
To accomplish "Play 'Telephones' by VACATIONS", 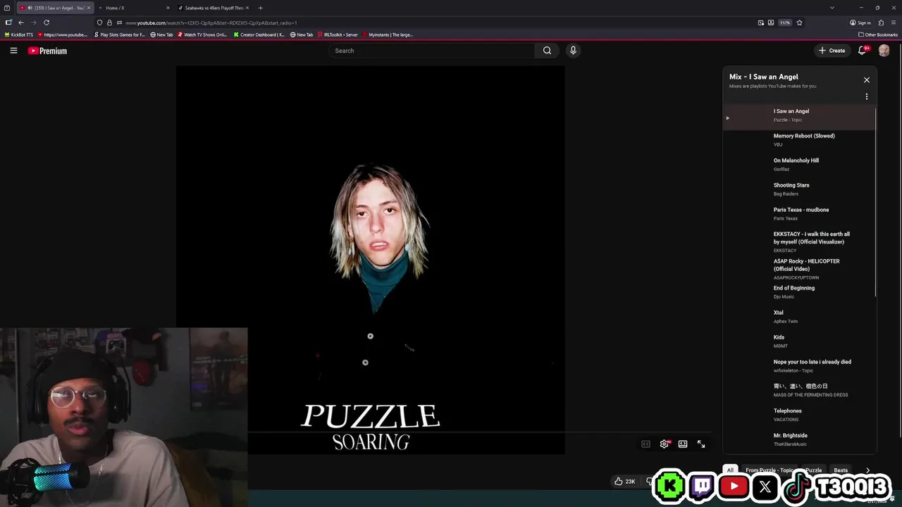I will 801,415.
